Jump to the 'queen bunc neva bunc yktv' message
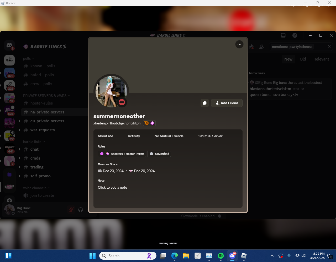 274,95
